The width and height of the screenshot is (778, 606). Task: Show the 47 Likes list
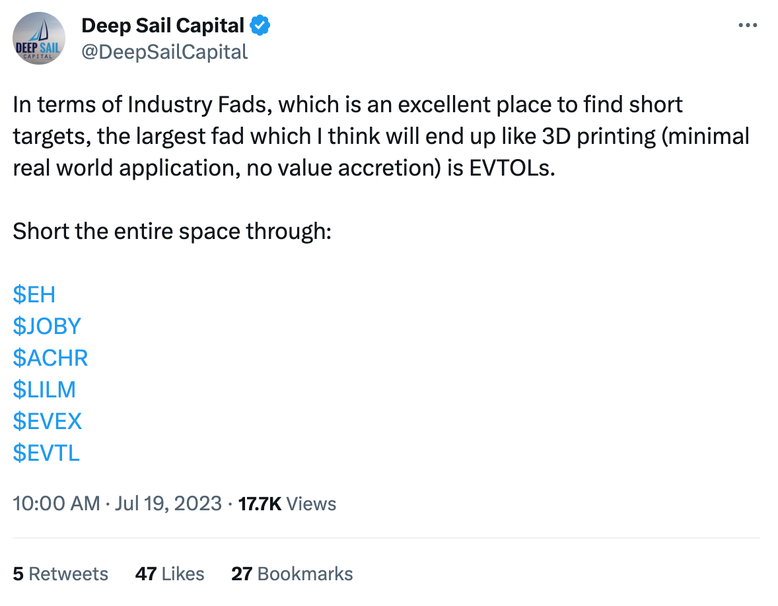pyautogui.click(x=170, y=574)
